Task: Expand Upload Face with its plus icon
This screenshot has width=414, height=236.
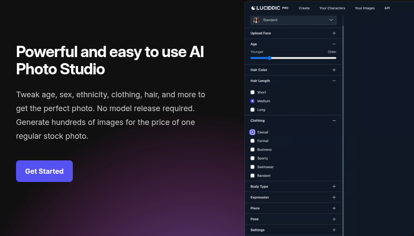Action: click(x=334, y=33)
